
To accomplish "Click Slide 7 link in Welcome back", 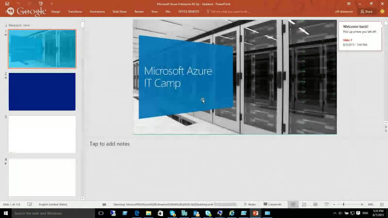I will point(347,40).
